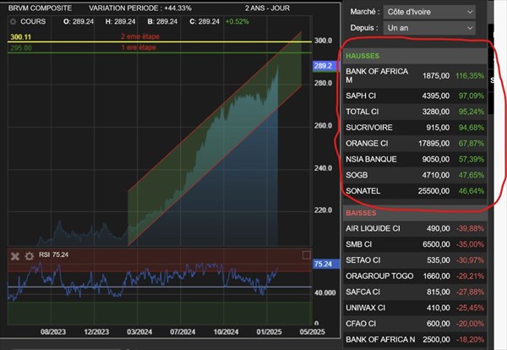Click the +0.52% daily change
Viewport: 507px width, 350px height.
pyautogui.click(x=237, y=22)
